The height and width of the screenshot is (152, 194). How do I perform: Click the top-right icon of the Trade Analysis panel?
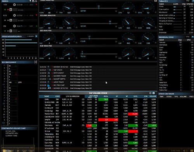pyautogui.click(x=156, y=1)
